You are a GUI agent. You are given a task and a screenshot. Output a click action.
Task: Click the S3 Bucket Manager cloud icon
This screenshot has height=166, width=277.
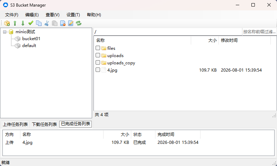click(6, 5)
